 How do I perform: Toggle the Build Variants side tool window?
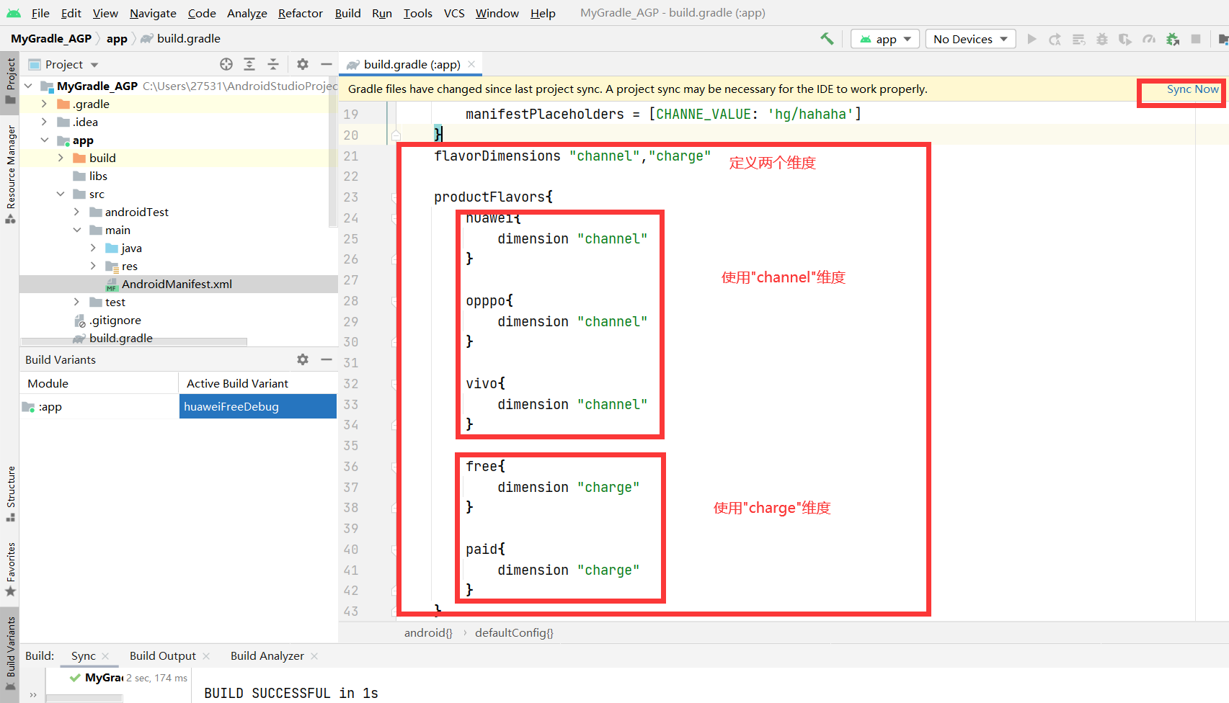pyautogui.click(x=10, y=654)
